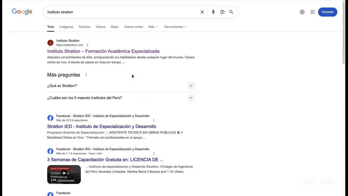Viewport: 348px width, 196px height.
Task: Open Stratton IED - Instituto de Especialización link
Action: [x=102, y=126]
